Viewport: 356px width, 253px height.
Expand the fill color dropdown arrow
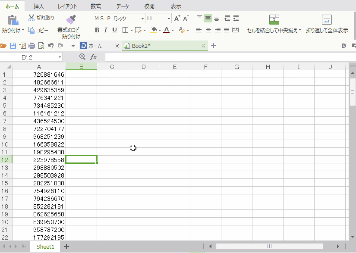[x=160, y=30]
